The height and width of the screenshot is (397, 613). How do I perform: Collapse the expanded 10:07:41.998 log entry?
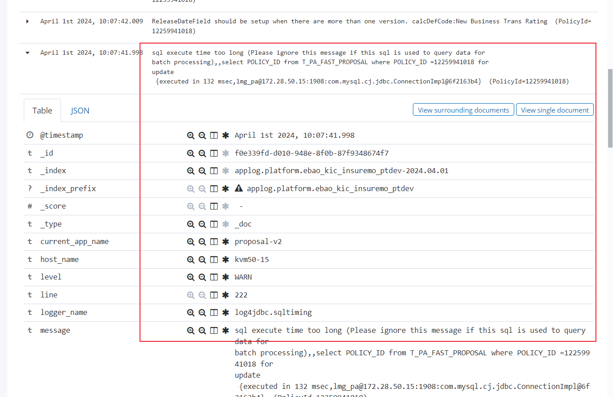[x=27, y=52]
